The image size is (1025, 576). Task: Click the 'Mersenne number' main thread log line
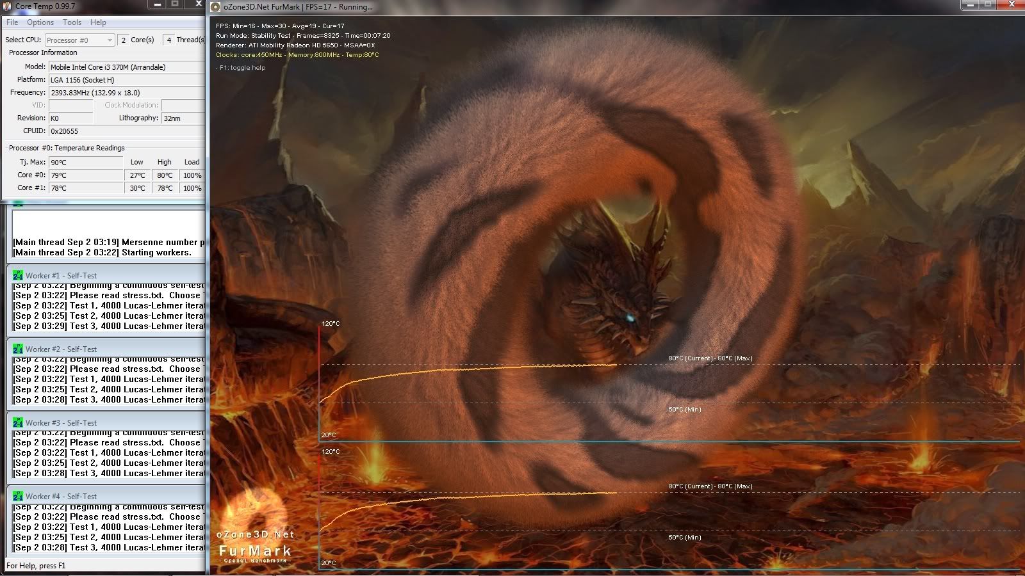pyautogui.click(x=109, y=243)
